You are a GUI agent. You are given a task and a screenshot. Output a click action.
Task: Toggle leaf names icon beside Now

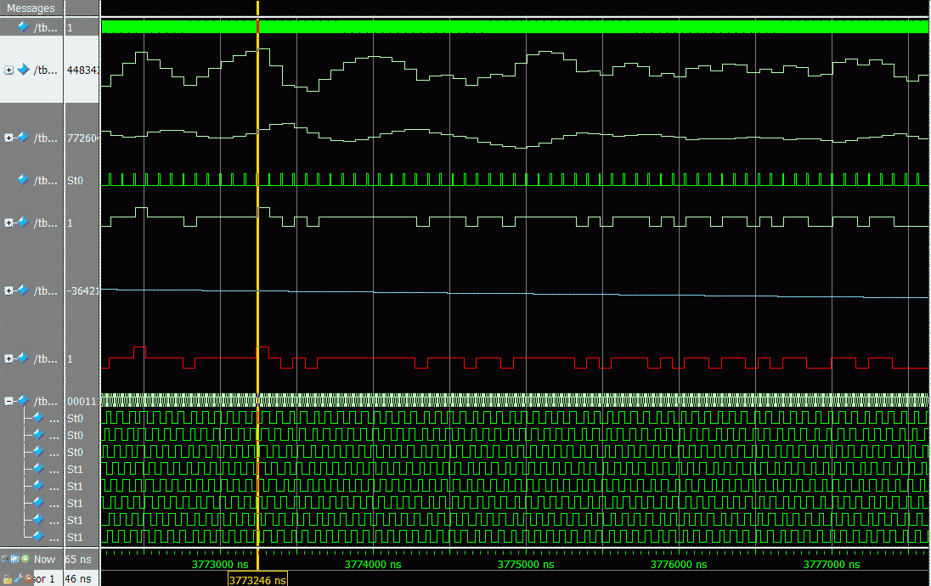[5, 559]
